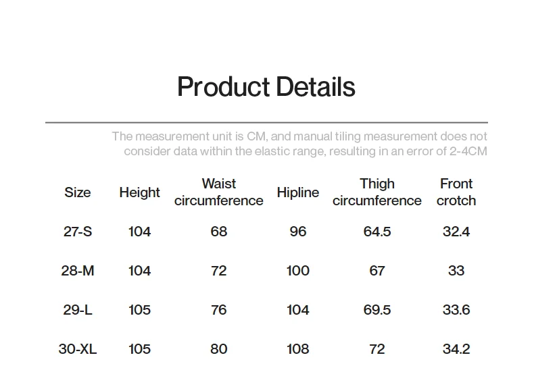Click the Hipline column header
534x368 pixels.
click(x=297, y=192)
